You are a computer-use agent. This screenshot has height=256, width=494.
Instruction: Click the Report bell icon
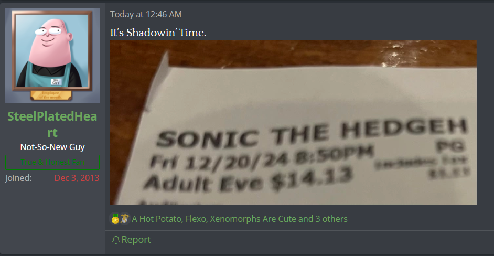point(115,240)
